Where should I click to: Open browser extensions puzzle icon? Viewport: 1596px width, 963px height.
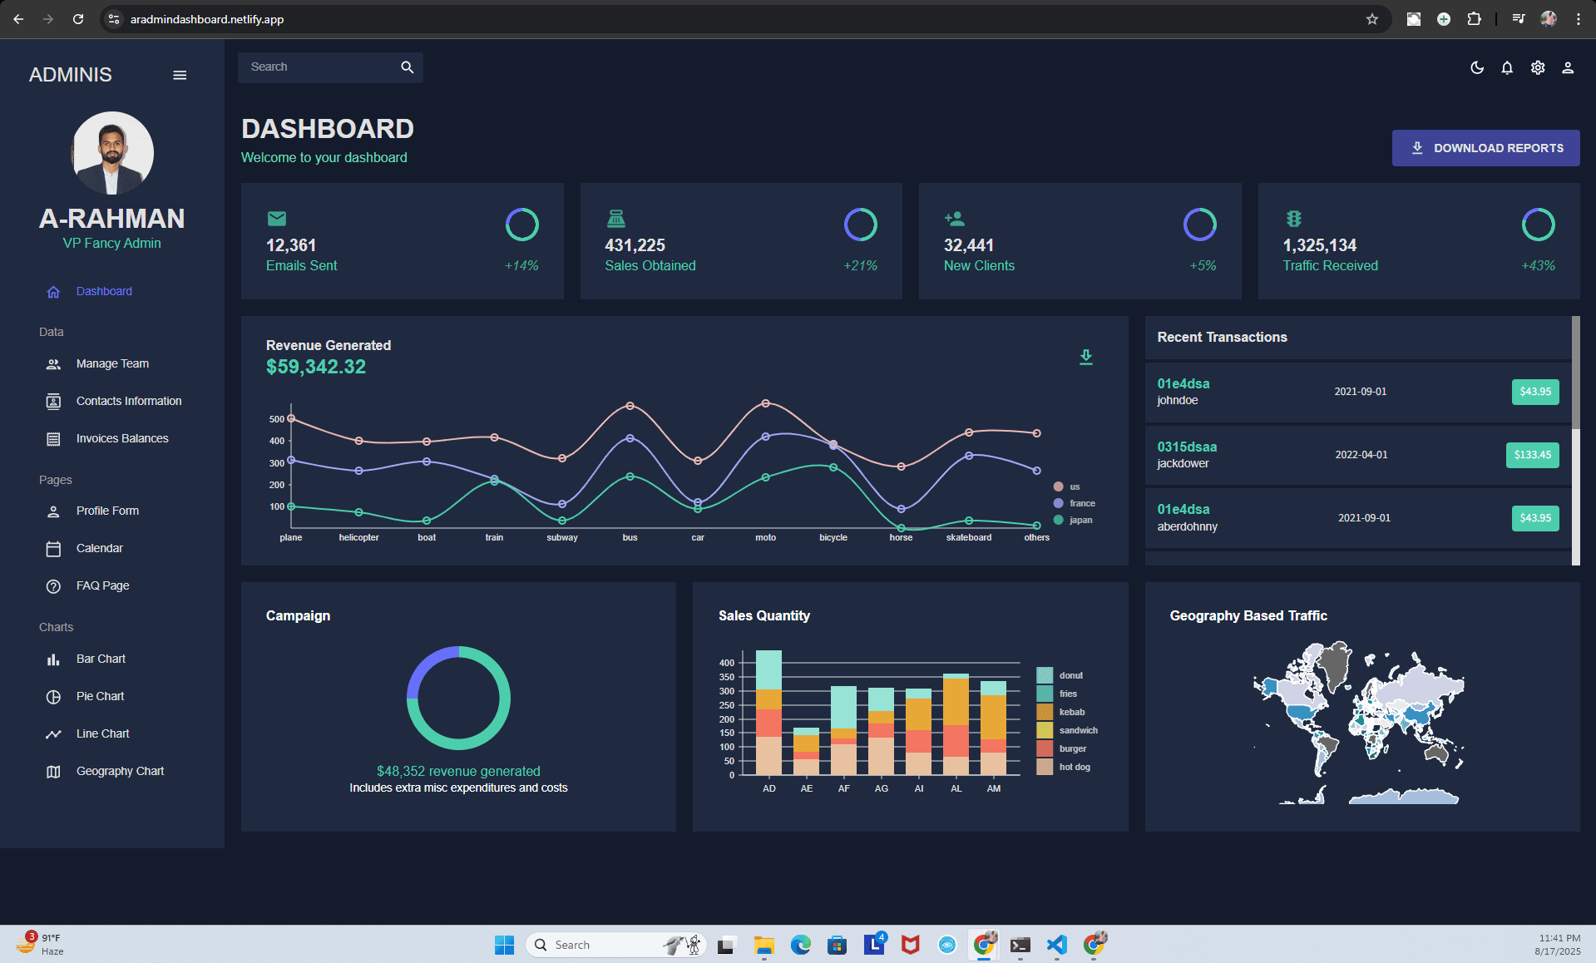pyautogui.click(x=1474, y=19)
